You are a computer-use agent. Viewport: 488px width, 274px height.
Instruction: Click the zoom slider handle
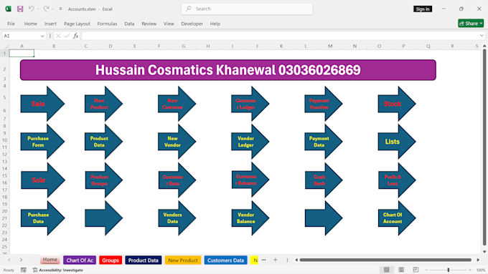click(x=449, y=270)
